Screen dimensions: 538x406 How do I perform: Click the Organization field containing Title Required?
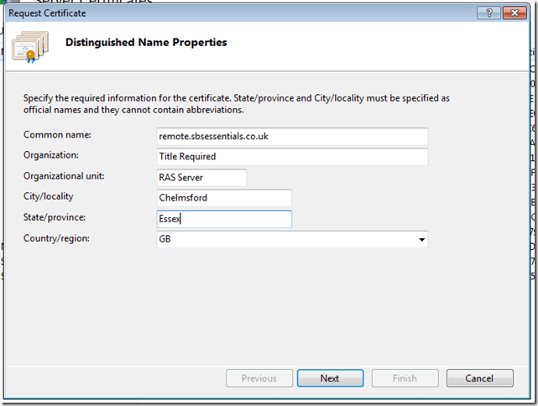(x=293, y=157)
